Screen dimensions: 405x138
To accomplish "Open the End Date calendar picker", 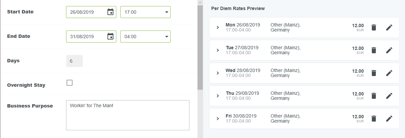I will [x=110, y=37].
